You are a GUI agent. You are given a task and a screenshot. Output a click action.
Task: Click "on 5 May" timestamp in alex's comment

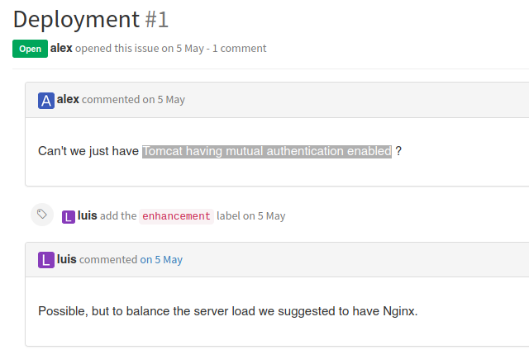coord(164,99)
